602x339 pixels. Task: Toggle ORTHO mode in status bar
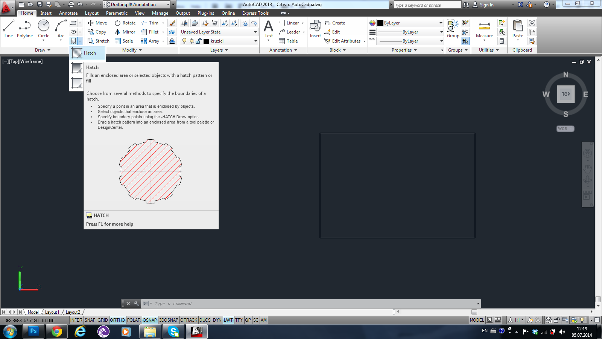117,320
